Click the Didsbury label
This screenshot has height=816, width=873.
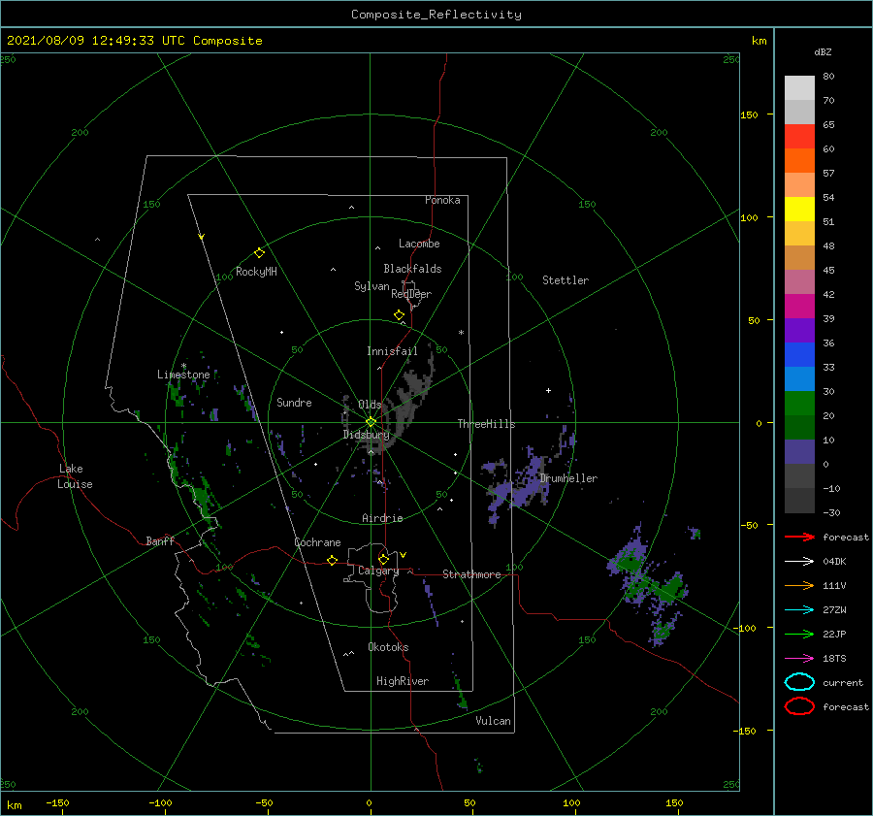366,435
